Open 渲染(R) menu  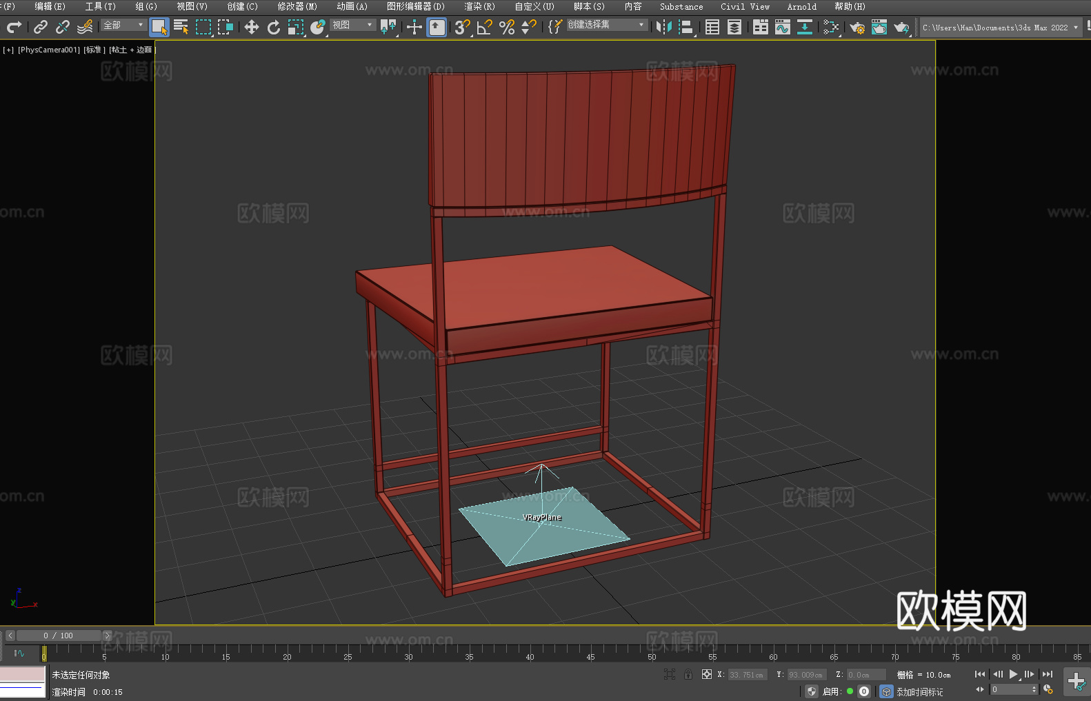point(479,7)
